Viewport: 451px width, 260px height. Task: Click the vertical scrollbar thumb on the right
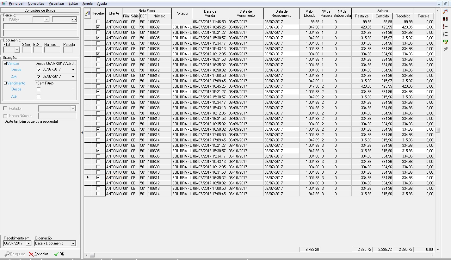(437, 130)
